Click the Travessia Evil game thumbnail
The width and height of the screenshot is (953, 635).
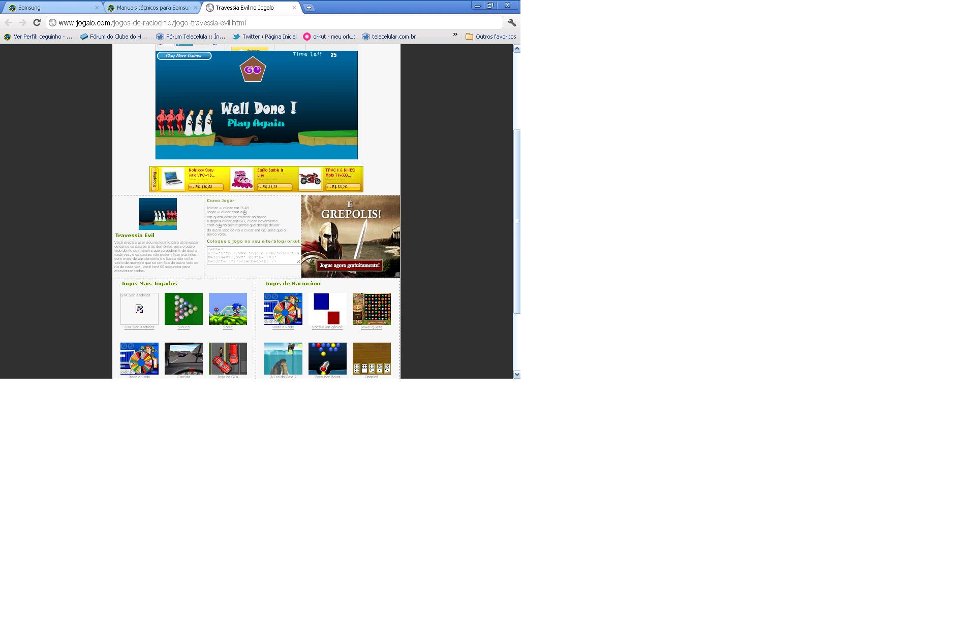(x=158, y=214)
